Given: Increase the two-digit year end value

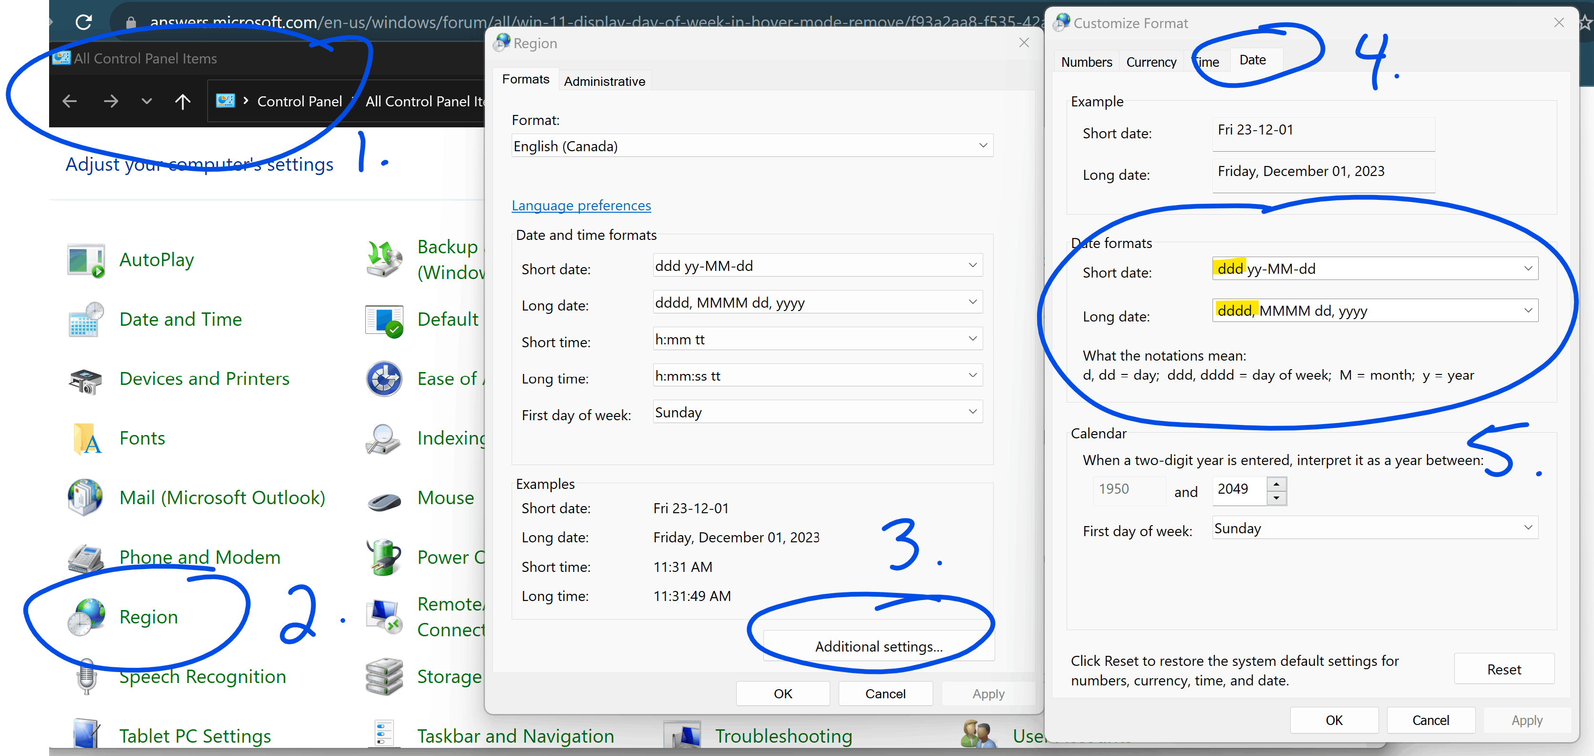Looking at the screenshot, I should [x=1276, y=484].
